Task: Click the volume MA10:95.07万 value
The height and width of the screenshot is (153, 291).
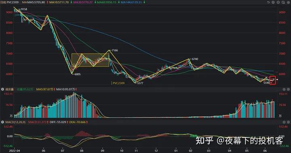Action: coord(66,89)
